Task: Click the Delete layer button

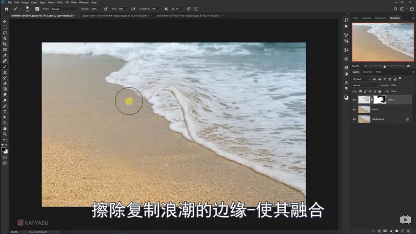Action: tap(408, 231)
